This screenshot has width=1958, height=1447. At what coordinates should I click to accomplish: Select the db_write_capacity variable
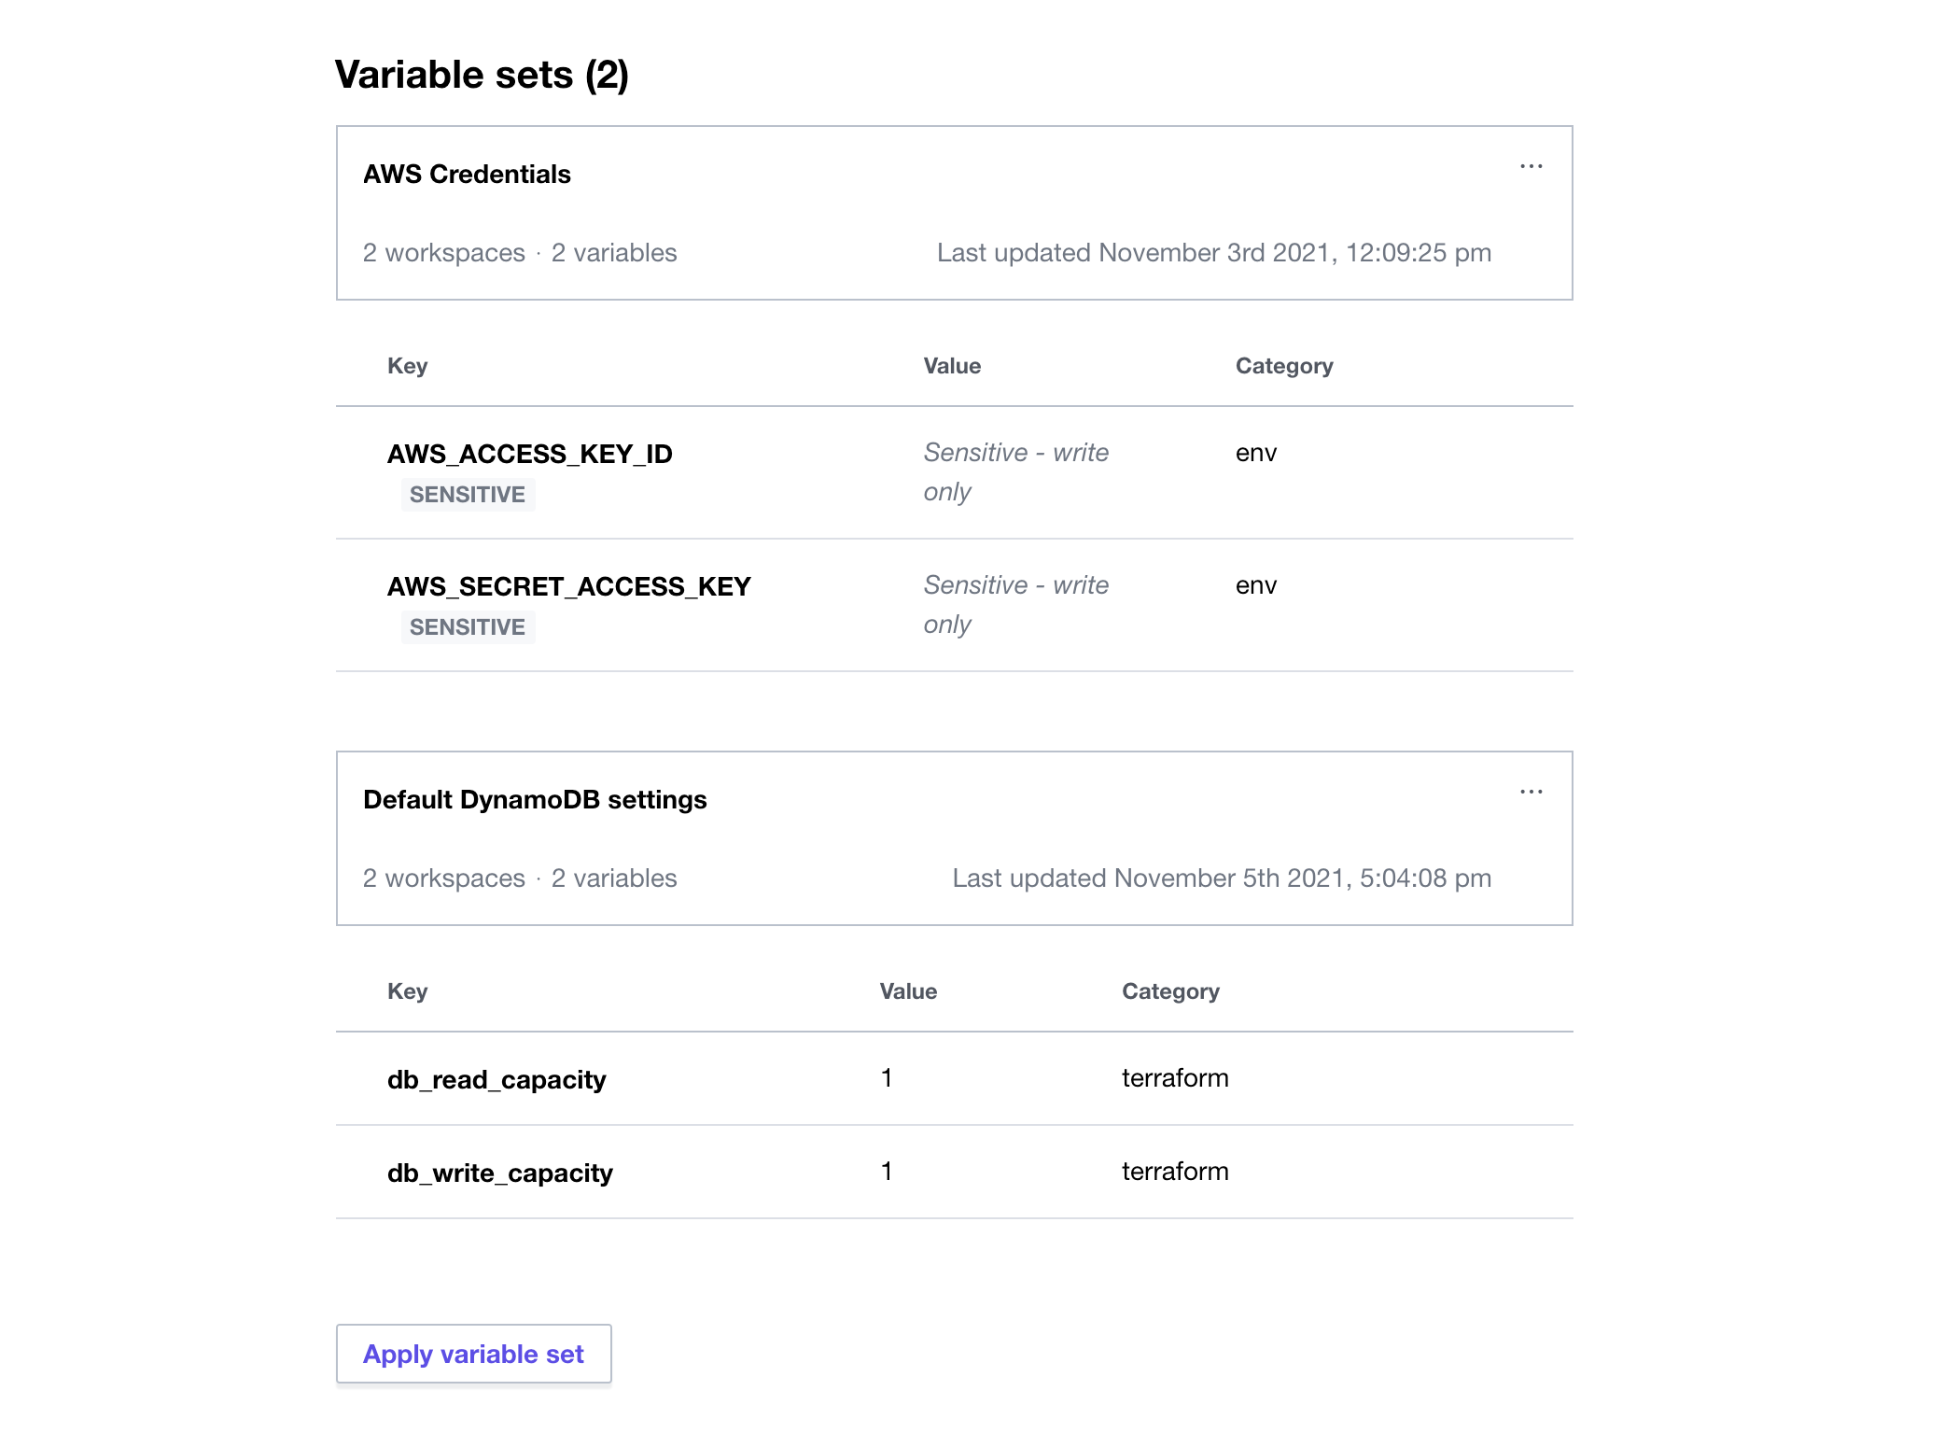[500, 1172]
